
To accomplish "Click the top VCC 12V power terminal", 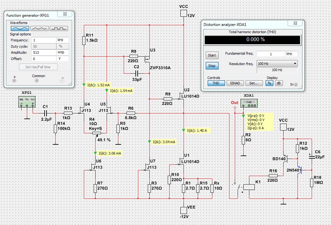I will pos(184,14).
